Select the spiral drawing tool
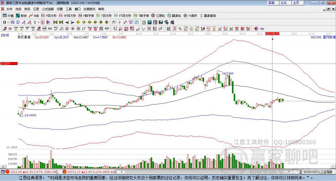 point(33,29)
